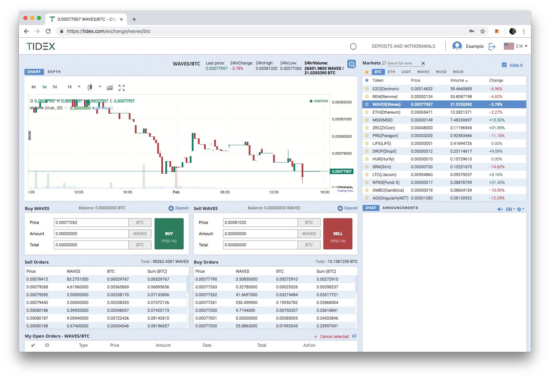Open the saved passwords key icon

[x=472, y=31]
